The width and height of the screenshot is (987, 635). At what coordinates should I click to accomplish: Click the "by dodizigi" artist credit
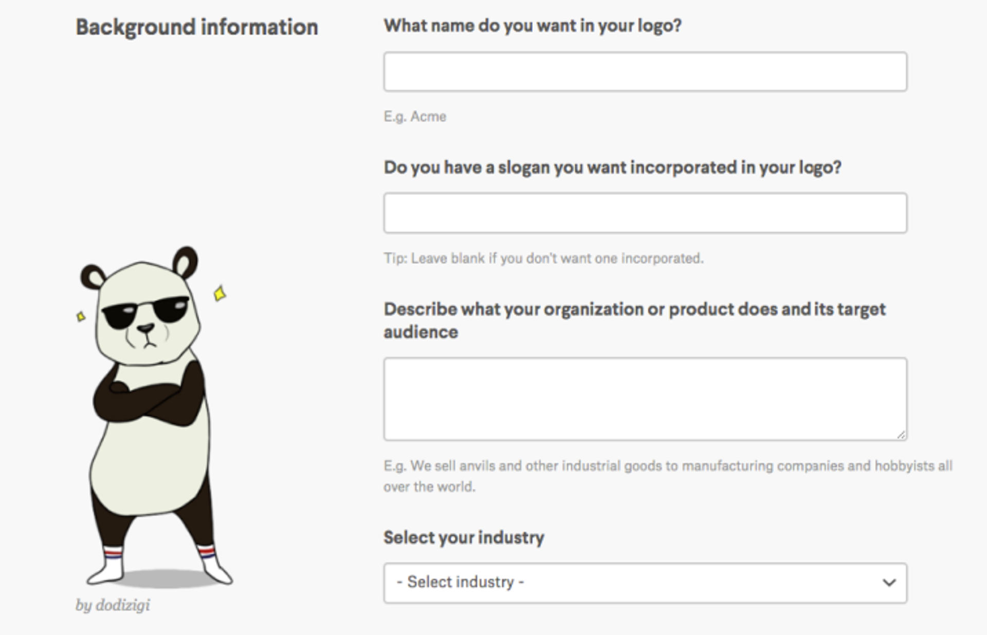pos(113,605)
